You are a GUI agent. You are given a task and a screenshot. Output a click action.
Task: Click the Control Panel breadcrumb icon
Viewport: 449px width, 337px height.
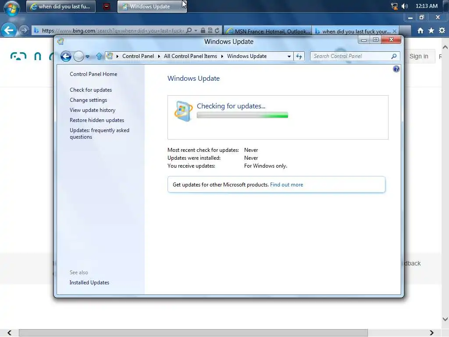(x=109, y=56)
